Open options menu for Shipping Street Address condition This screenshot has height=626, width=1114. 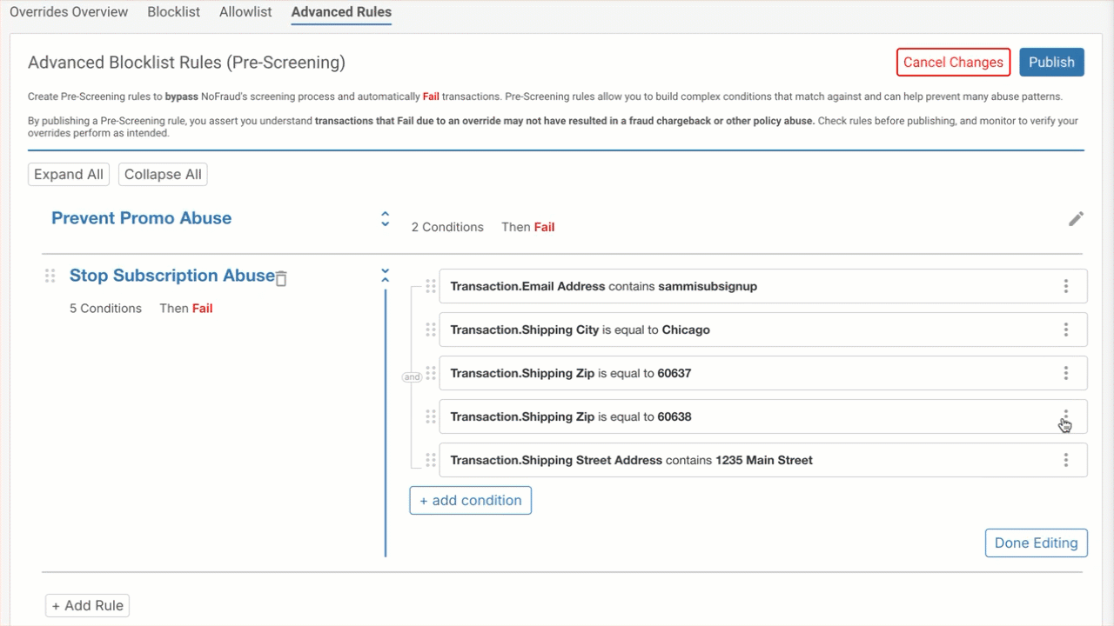(x=1066, y=460)
